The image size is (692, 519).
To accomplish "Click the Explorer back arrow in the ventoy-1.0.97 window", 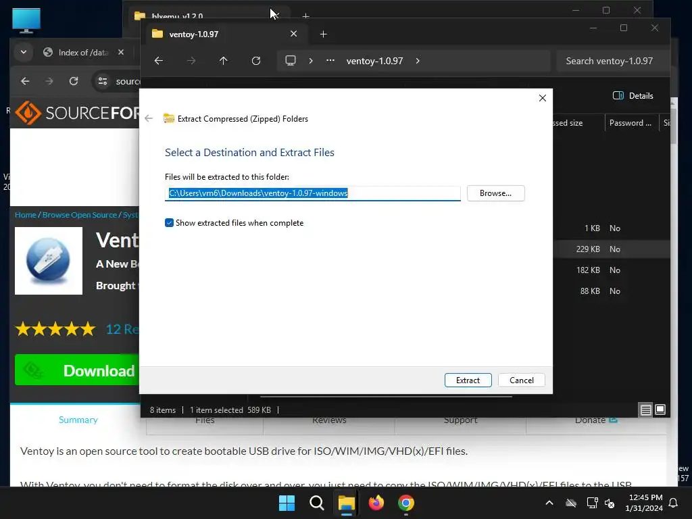I will [159, 61].
